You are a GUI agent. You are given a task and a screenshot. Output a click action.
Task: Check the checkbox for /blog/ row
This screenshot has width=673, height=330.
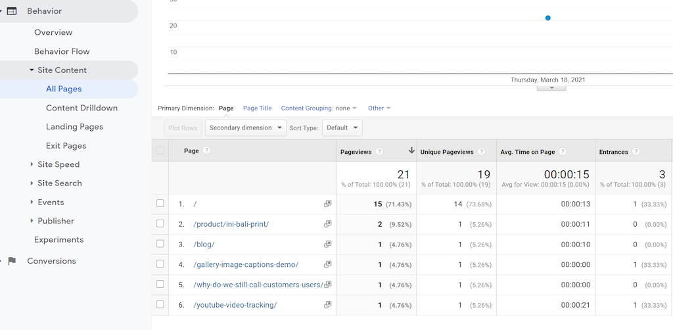(x=160, y=245)
